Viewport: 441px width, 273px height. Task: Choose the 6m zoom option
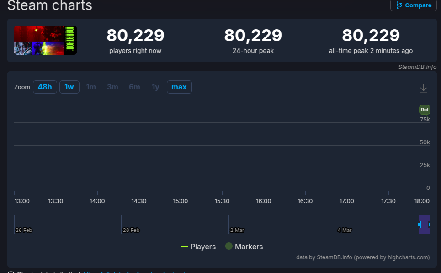(134, 87)
